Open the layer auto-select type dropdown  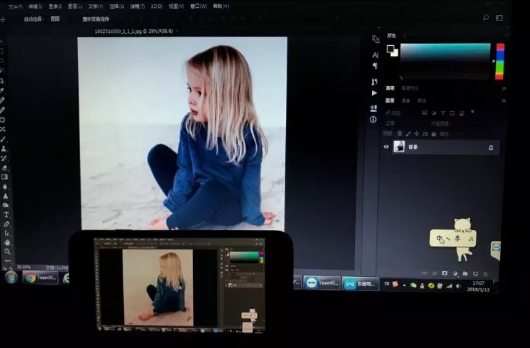click(55, 19)
